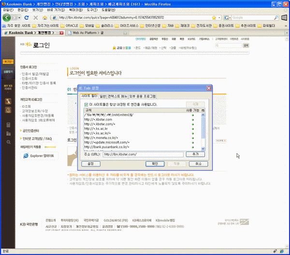Viewport: 290px width, 255px height.
Task: Click the plug-in icon in status bar
Action: tap(275, 251)
